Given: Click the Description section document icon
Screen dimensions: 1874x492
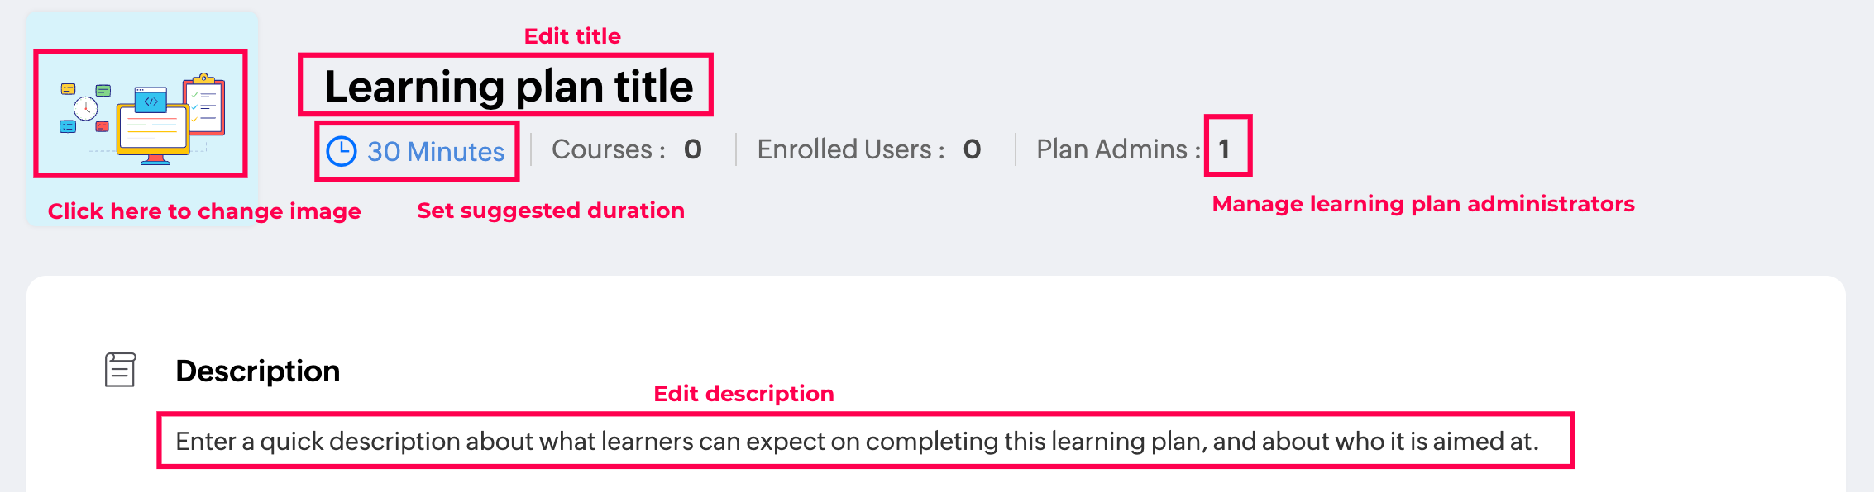Looking at the screenshot, I should pyautogui.click(x=120, y=370).
